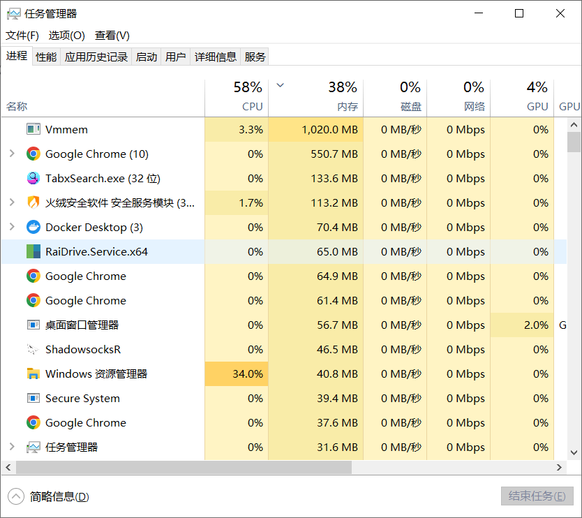The width and height of the screenshot is (582, 518).
Task: Click the 550.7 MB memory cell
Action: point(316,154)
